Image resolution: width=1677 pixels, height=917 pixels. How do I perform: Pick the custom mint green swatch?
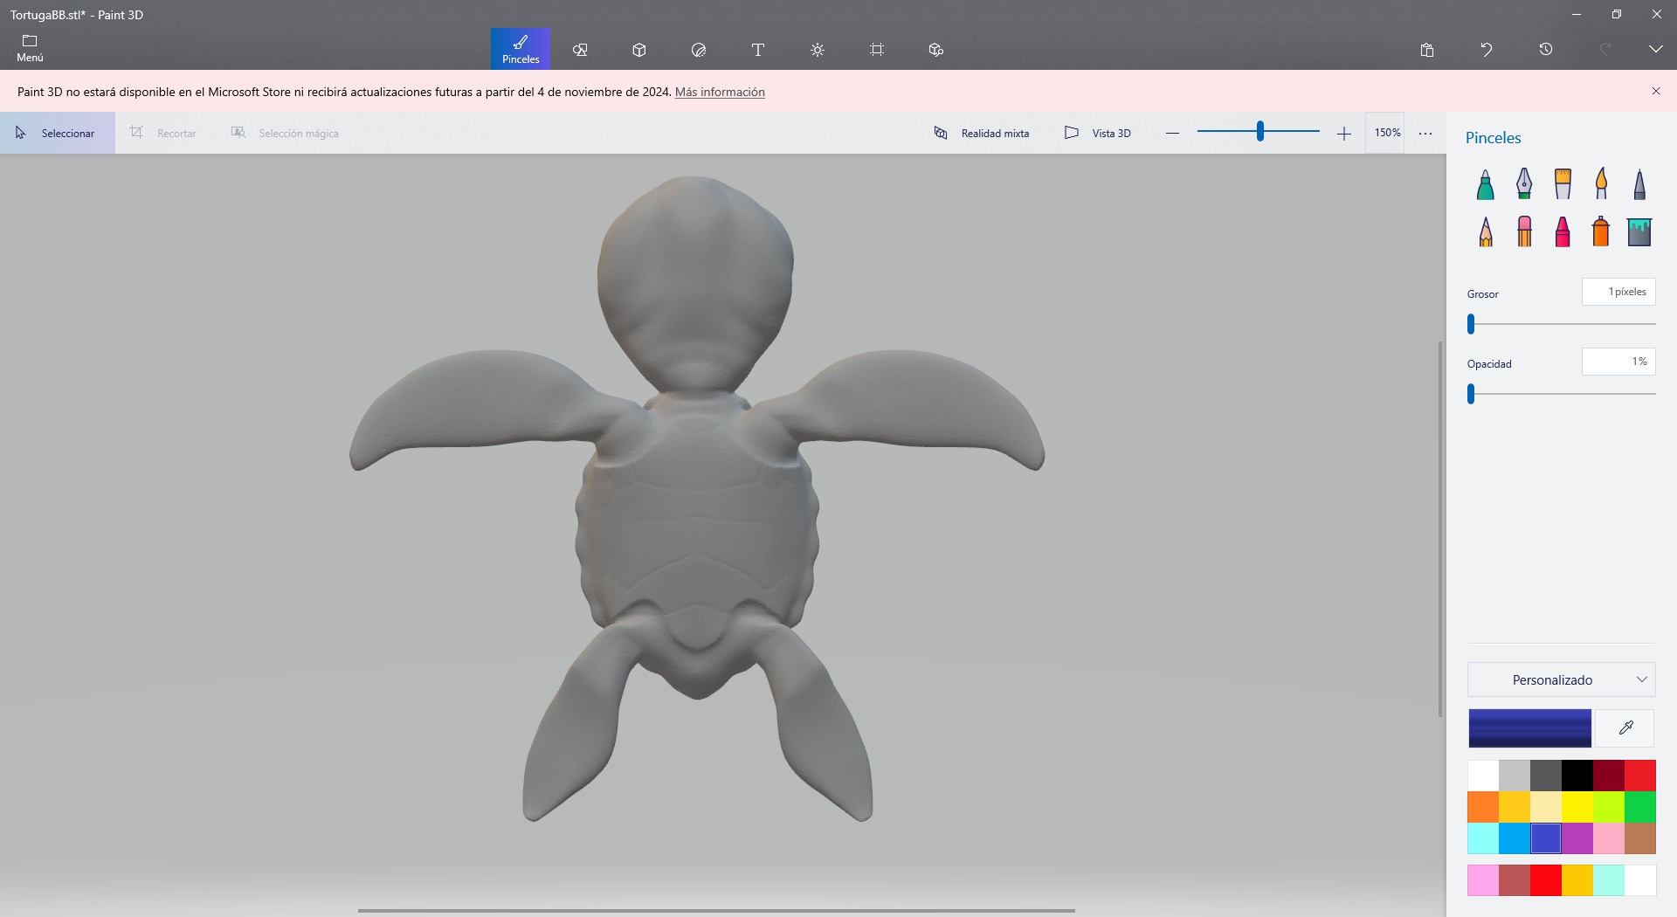click(1609, 880)
